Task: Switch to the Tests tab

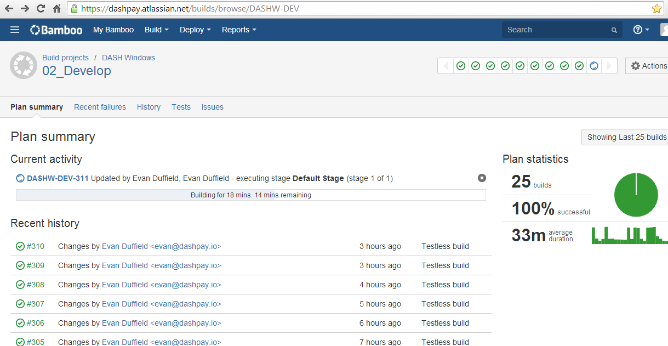Action: pos(181,107)
